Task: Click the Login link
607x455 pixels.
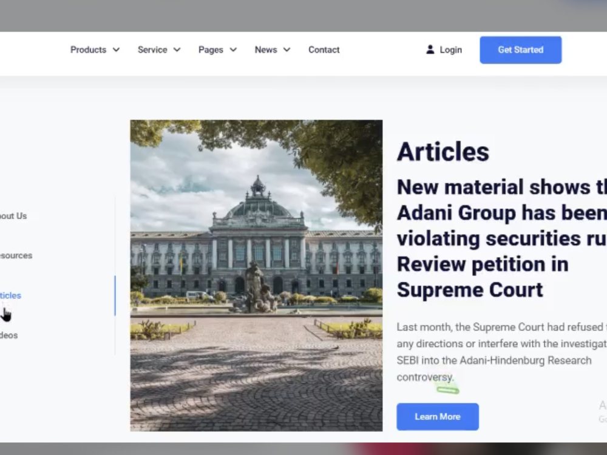Action: coord(451,50)
